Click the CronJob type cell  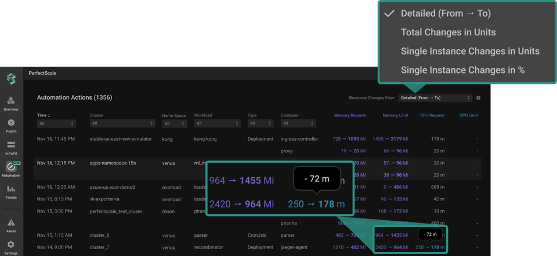pos(256,235)
